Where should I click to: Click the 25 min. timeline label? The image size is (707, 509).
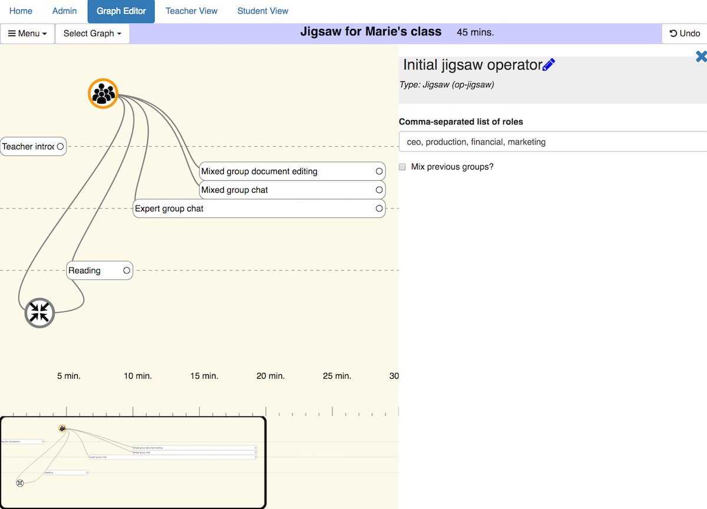tap(337, 376)
